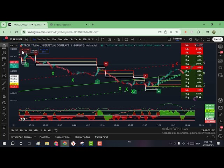Open the indicator templates grid icon
Viewport: 224px width, 168px height.
click(119, 39)
